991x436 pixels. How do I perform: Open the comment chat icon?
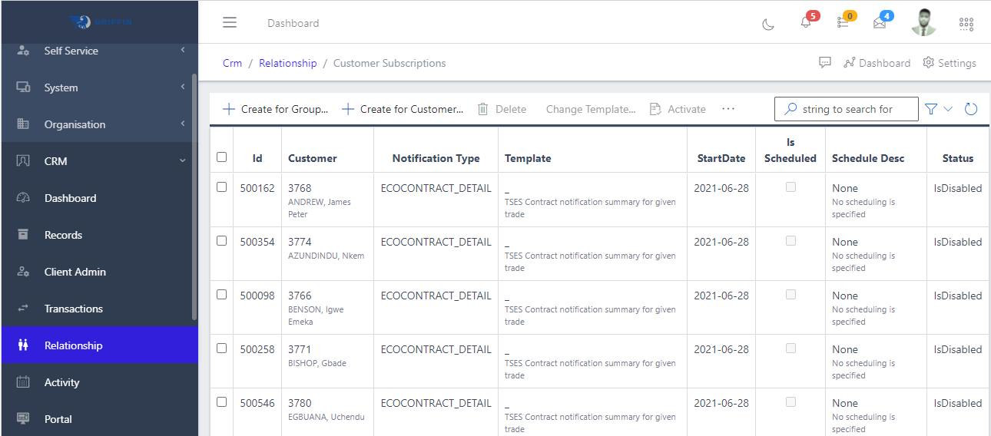coord(825,63)
